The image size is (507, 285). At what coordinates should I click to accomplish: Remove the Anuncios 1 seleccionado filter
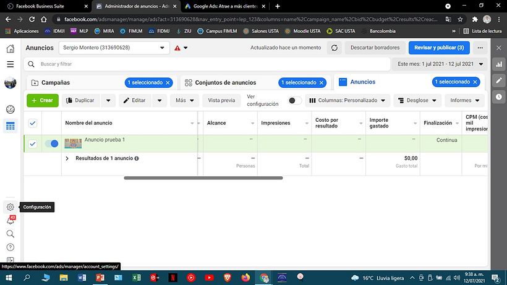point(475,82)
